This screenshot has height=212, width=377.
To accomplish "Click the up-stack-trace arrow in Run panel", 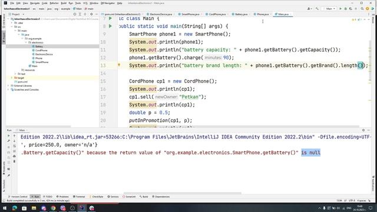I will [x=14, y=136].
